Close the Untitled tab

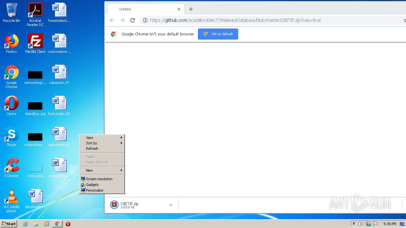(179, 9)
